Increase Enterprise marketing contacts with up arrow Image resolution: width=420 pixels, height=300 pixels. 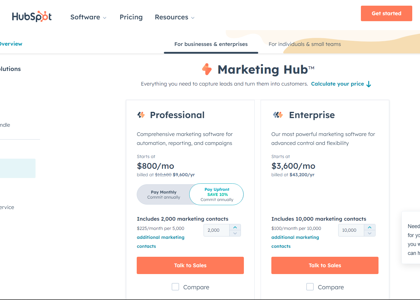click(x=370, y=227)
